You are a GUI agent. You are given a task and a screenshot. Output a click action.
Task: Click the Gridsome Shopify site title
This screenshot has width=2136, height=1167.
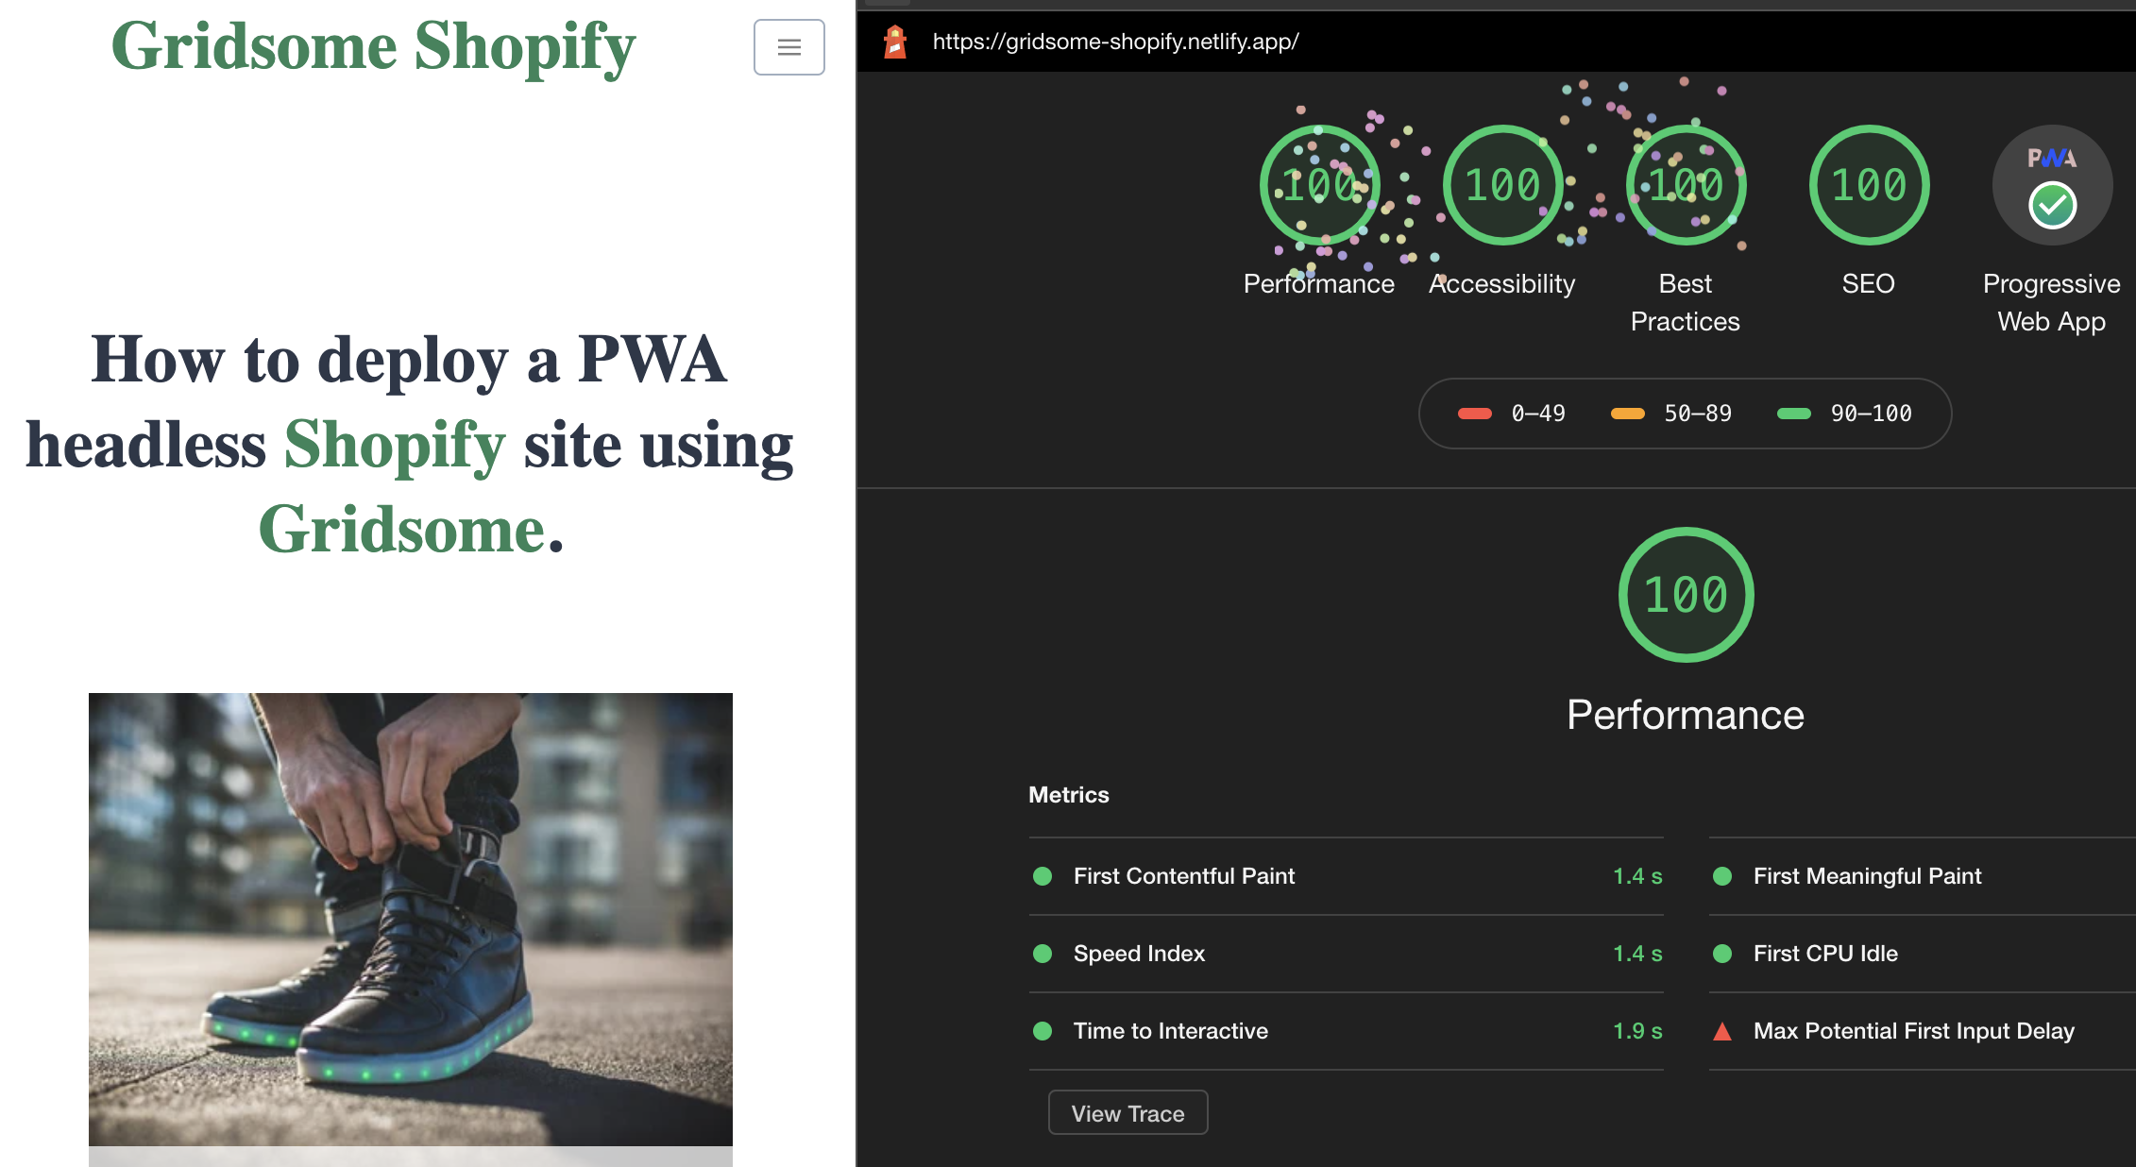click(x=374, y=45)
